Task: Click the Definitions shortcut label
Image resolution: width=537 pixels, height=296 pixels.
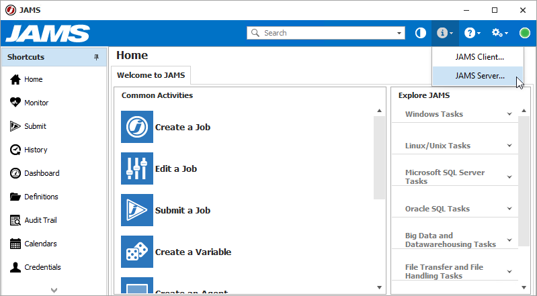Action: pos(41,197)
